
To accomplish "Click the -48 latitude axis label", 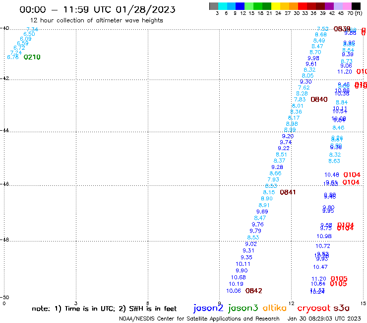I will coord(4,240).
